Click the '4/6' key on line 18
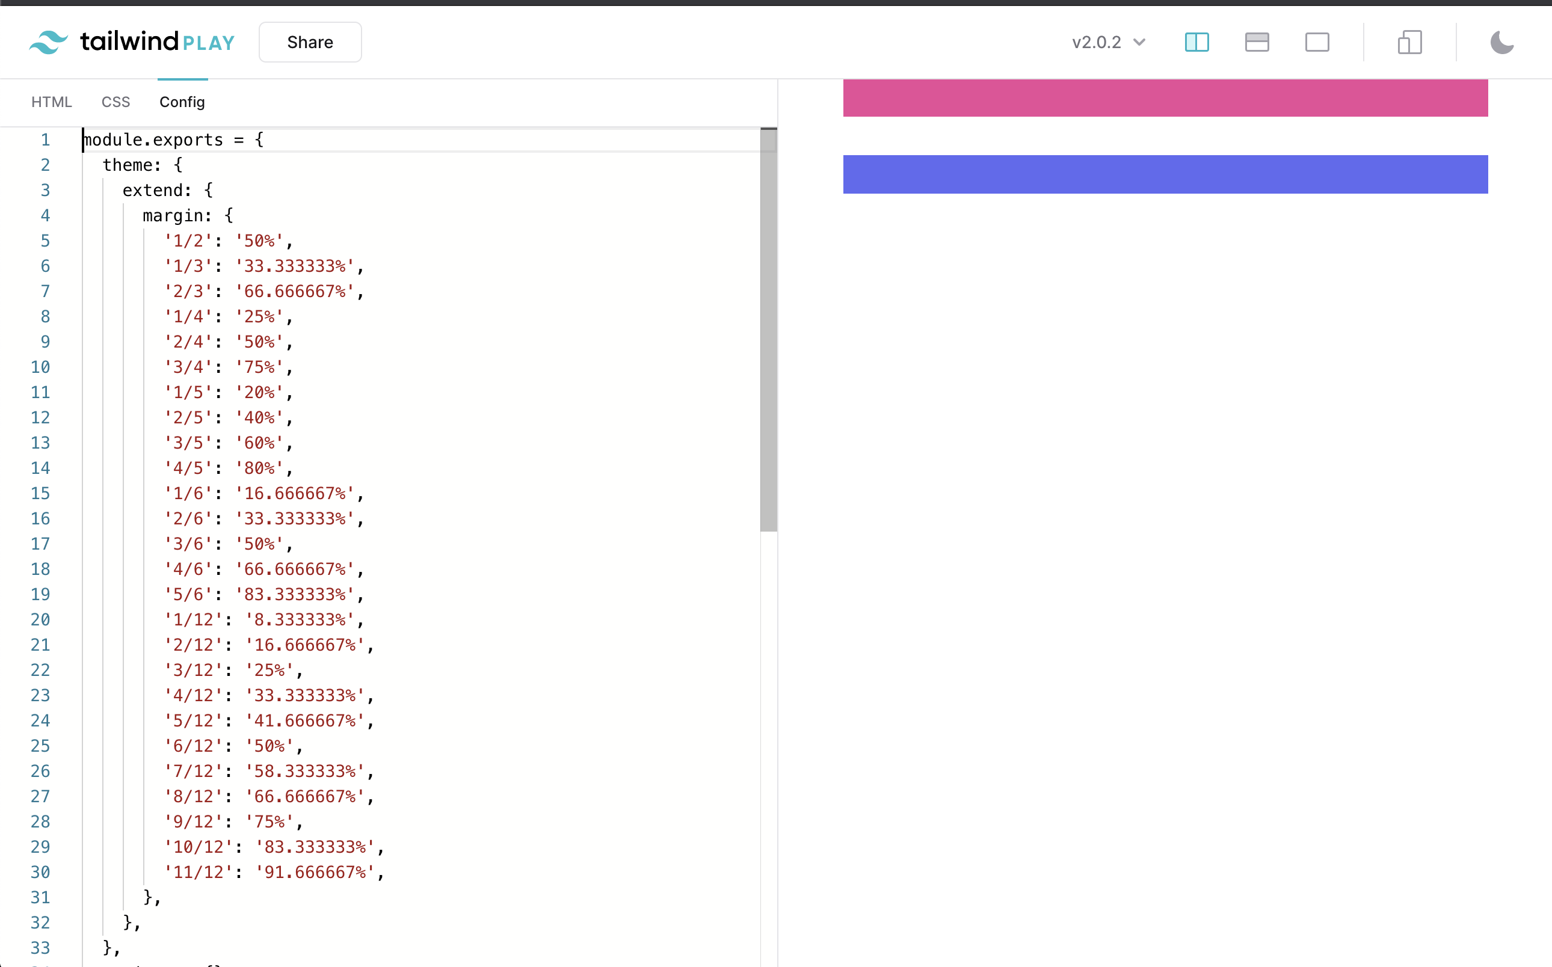1552x967 pixels. coord(188,569)
